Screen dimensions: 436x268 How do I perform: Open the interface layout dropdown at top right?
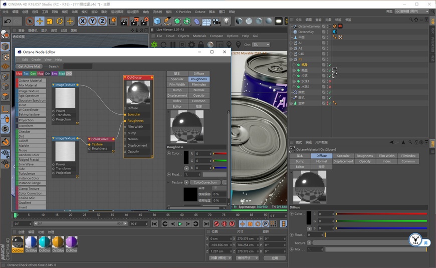coord(412,12)
